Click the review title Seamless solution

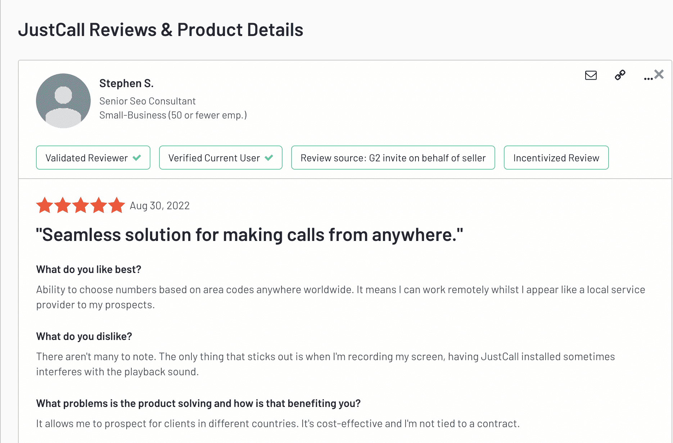(x=249, y=235)
